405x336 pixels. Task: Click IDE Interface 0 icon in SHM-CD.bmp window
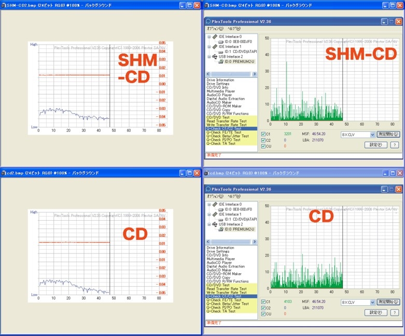pyautogui.click(x=215, y=37)
